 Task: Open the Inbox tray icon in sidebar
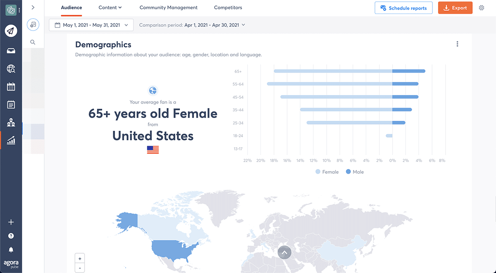pyautogui.click(x=11, y=51)
